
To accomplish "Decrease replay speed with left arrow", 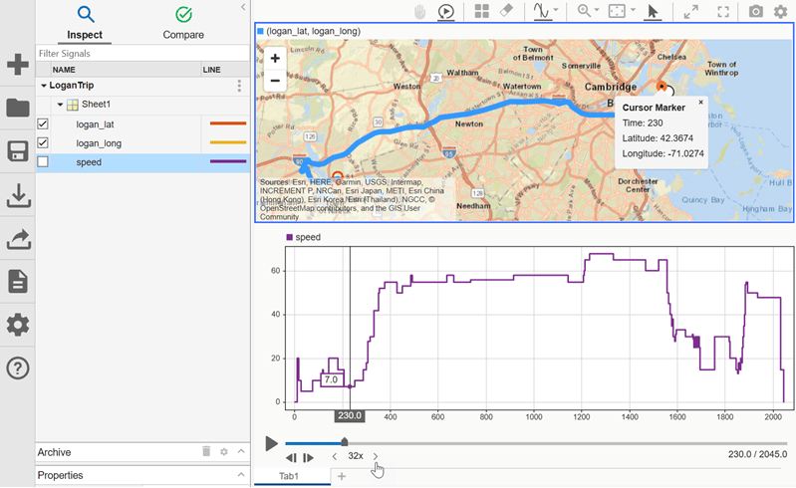I will click(x=334, y=456).
